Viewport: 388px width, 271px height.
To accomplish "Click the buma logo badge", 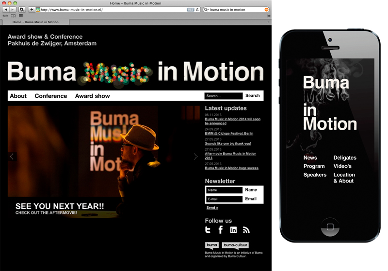I will coord(212,245).
